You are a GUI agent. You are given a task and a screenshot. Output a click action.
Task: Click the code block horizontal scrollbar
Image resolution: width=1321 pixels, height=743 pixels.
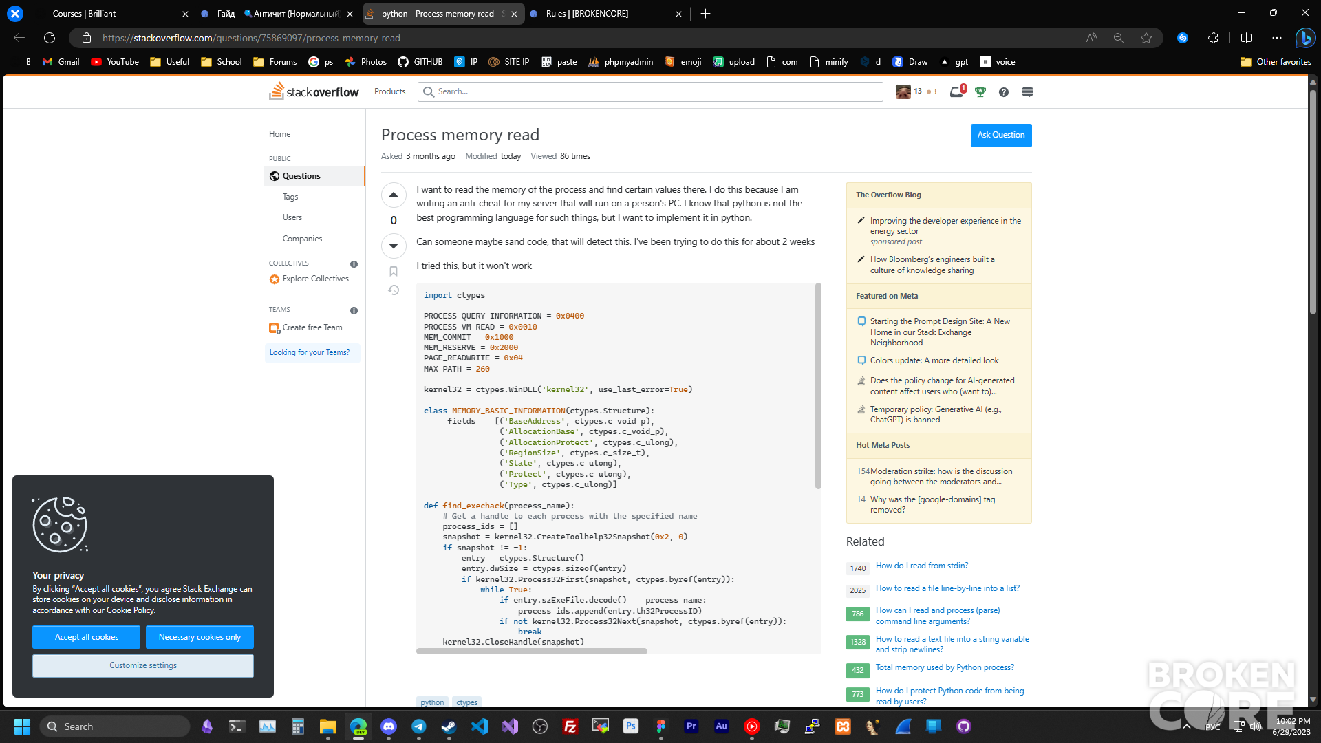(x=532, y=651)
